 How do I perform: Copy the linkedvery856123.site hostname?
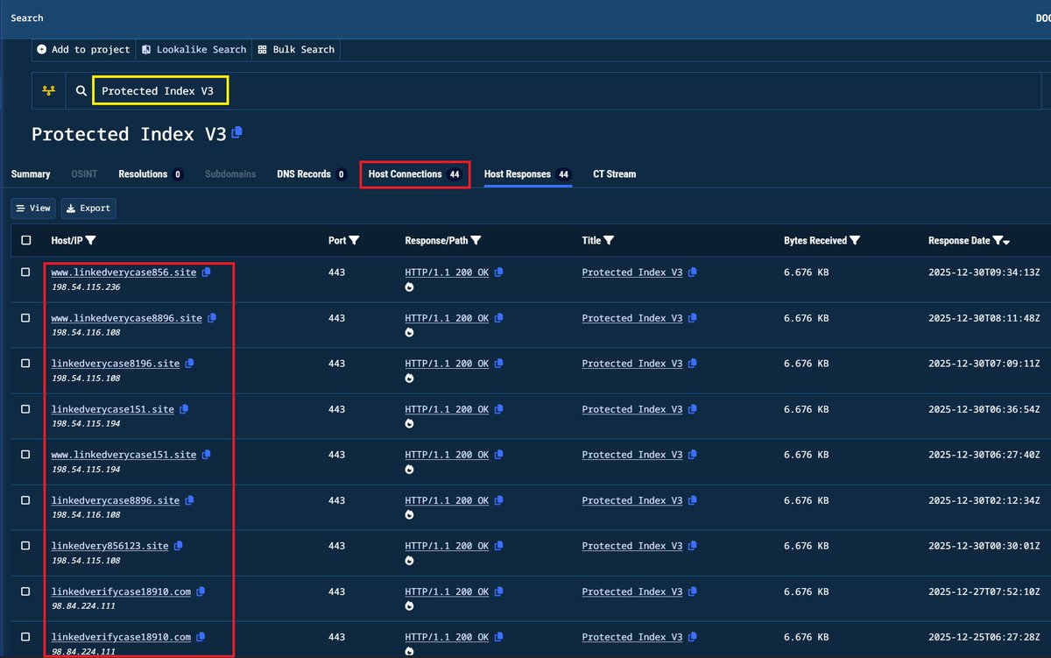pos(178,546)
